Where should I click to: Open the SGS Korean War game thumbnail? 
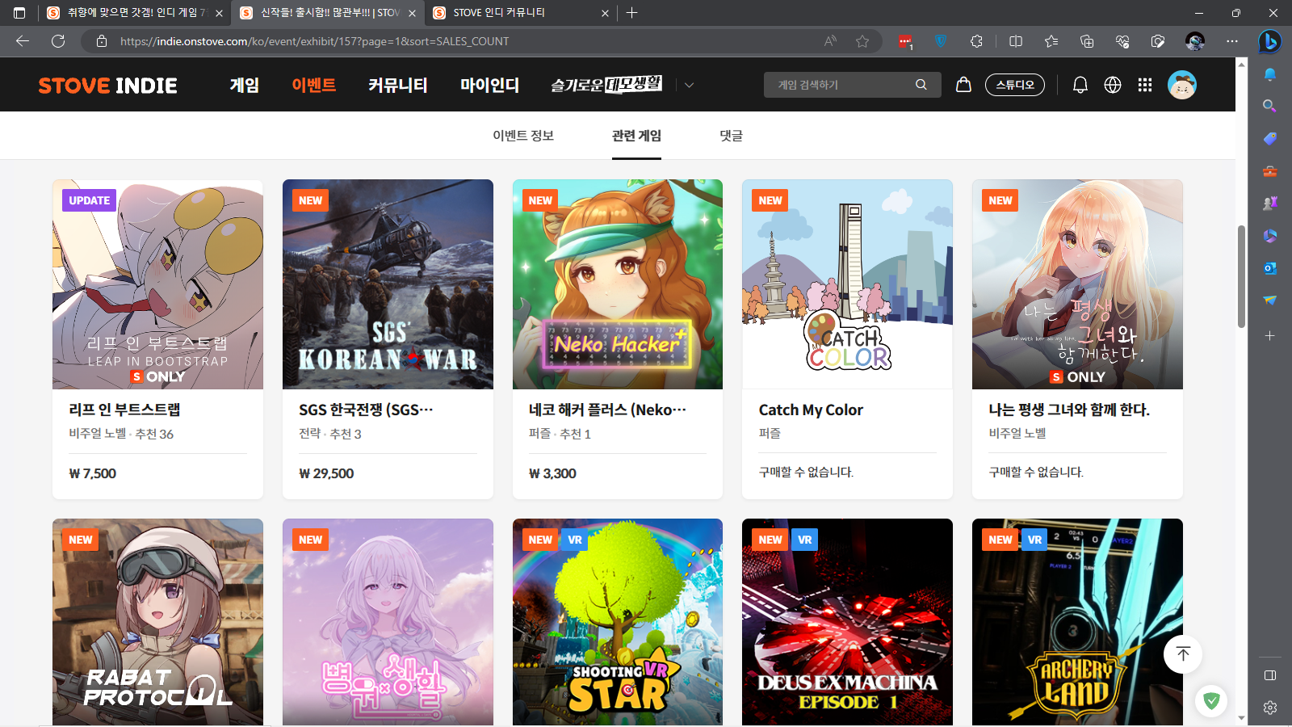tap(388, 284)
